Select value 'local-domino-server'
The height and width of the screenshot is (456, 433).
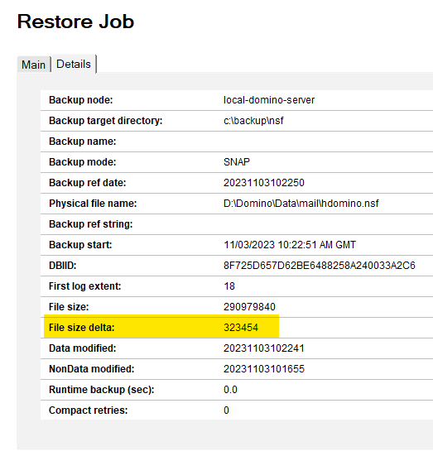pyautogui.click(x=269, y=100)
